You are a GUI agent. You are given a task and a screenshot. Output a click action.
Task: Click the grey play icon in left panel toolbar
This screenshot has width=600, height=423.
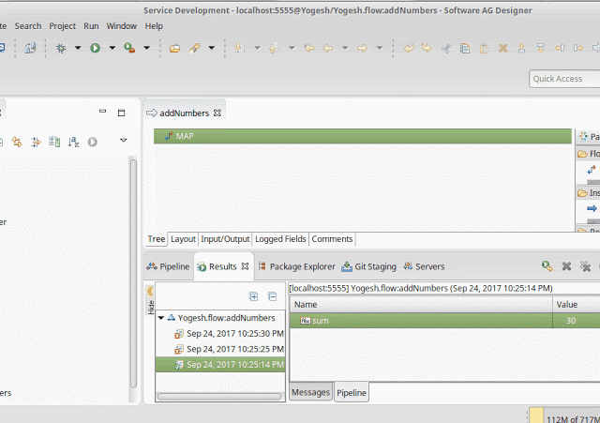(x=92, y=142)
